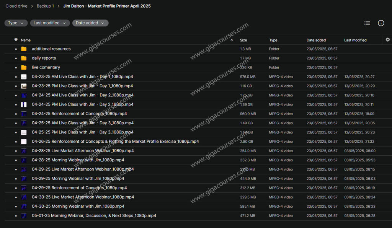
Task: Navigate to Backup 1 breadcrumb
Action: pos(45,6)
